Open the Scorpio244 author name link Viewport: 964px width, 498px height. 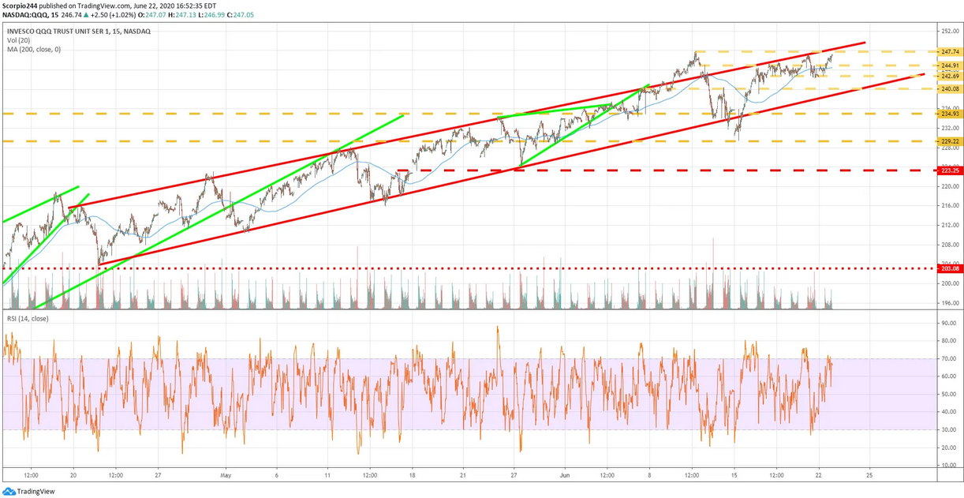(20, 4)
